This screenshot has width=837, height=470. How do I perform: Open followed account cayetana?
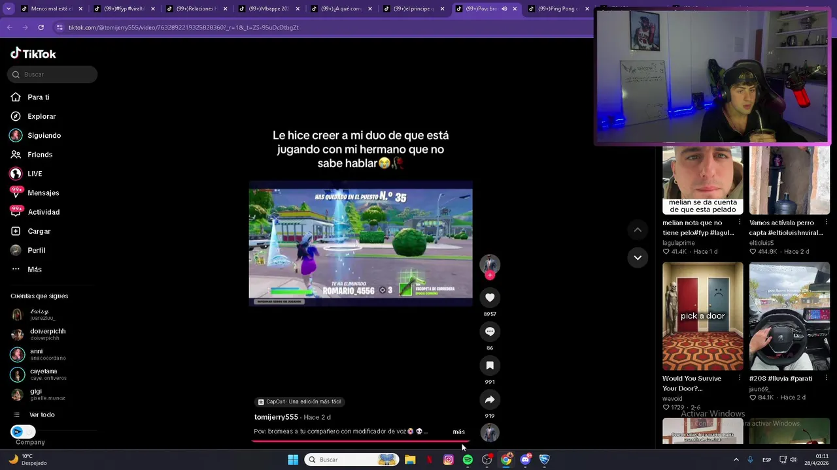[x=39, y=375]
